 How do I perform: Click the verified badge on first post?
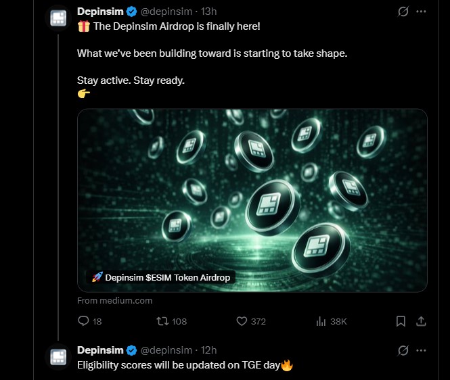click(131, 12)
